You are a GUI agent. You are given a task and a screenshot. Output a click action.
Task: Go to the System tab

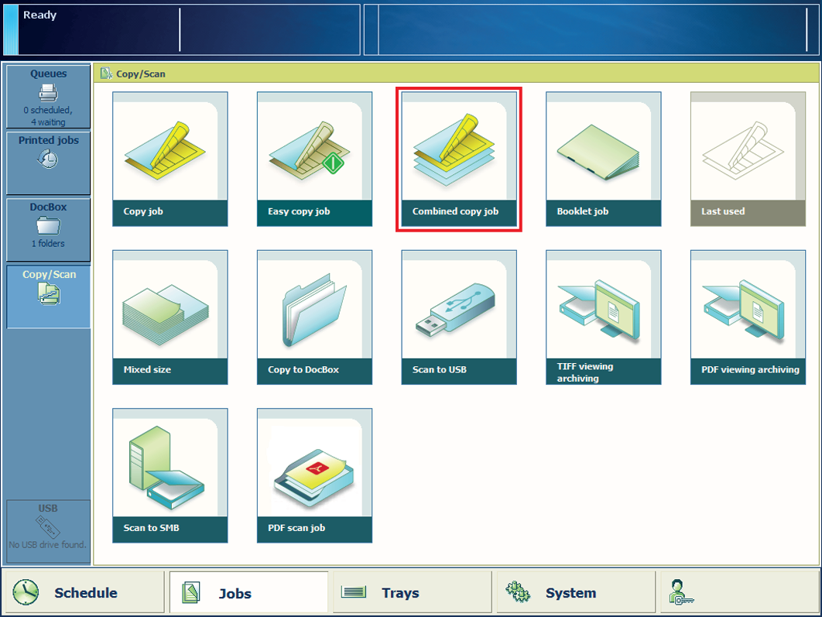coord(574,593)
